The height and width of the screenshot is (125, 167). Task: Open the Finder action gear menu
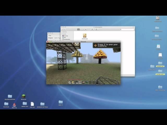(97, 29)
